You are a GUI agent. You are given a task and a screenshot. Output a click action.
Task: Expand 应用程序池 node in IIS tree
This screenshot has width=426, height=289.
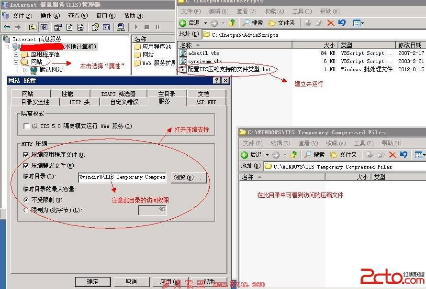tap(16, 54)
